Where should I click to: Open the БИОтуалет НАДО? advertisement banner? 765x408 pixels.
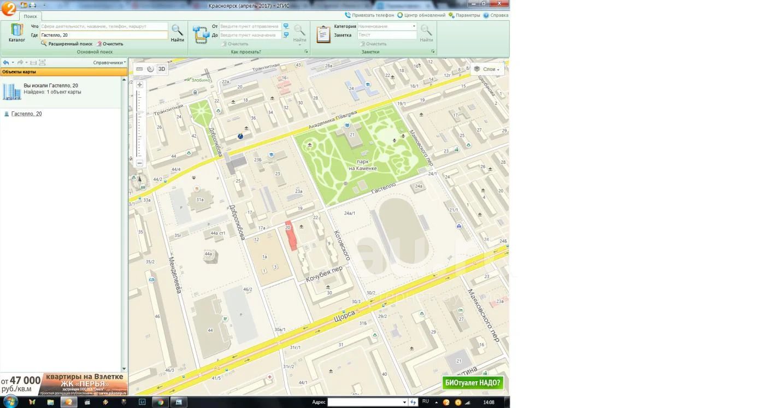pyautogui.click(x=473, y=383)
